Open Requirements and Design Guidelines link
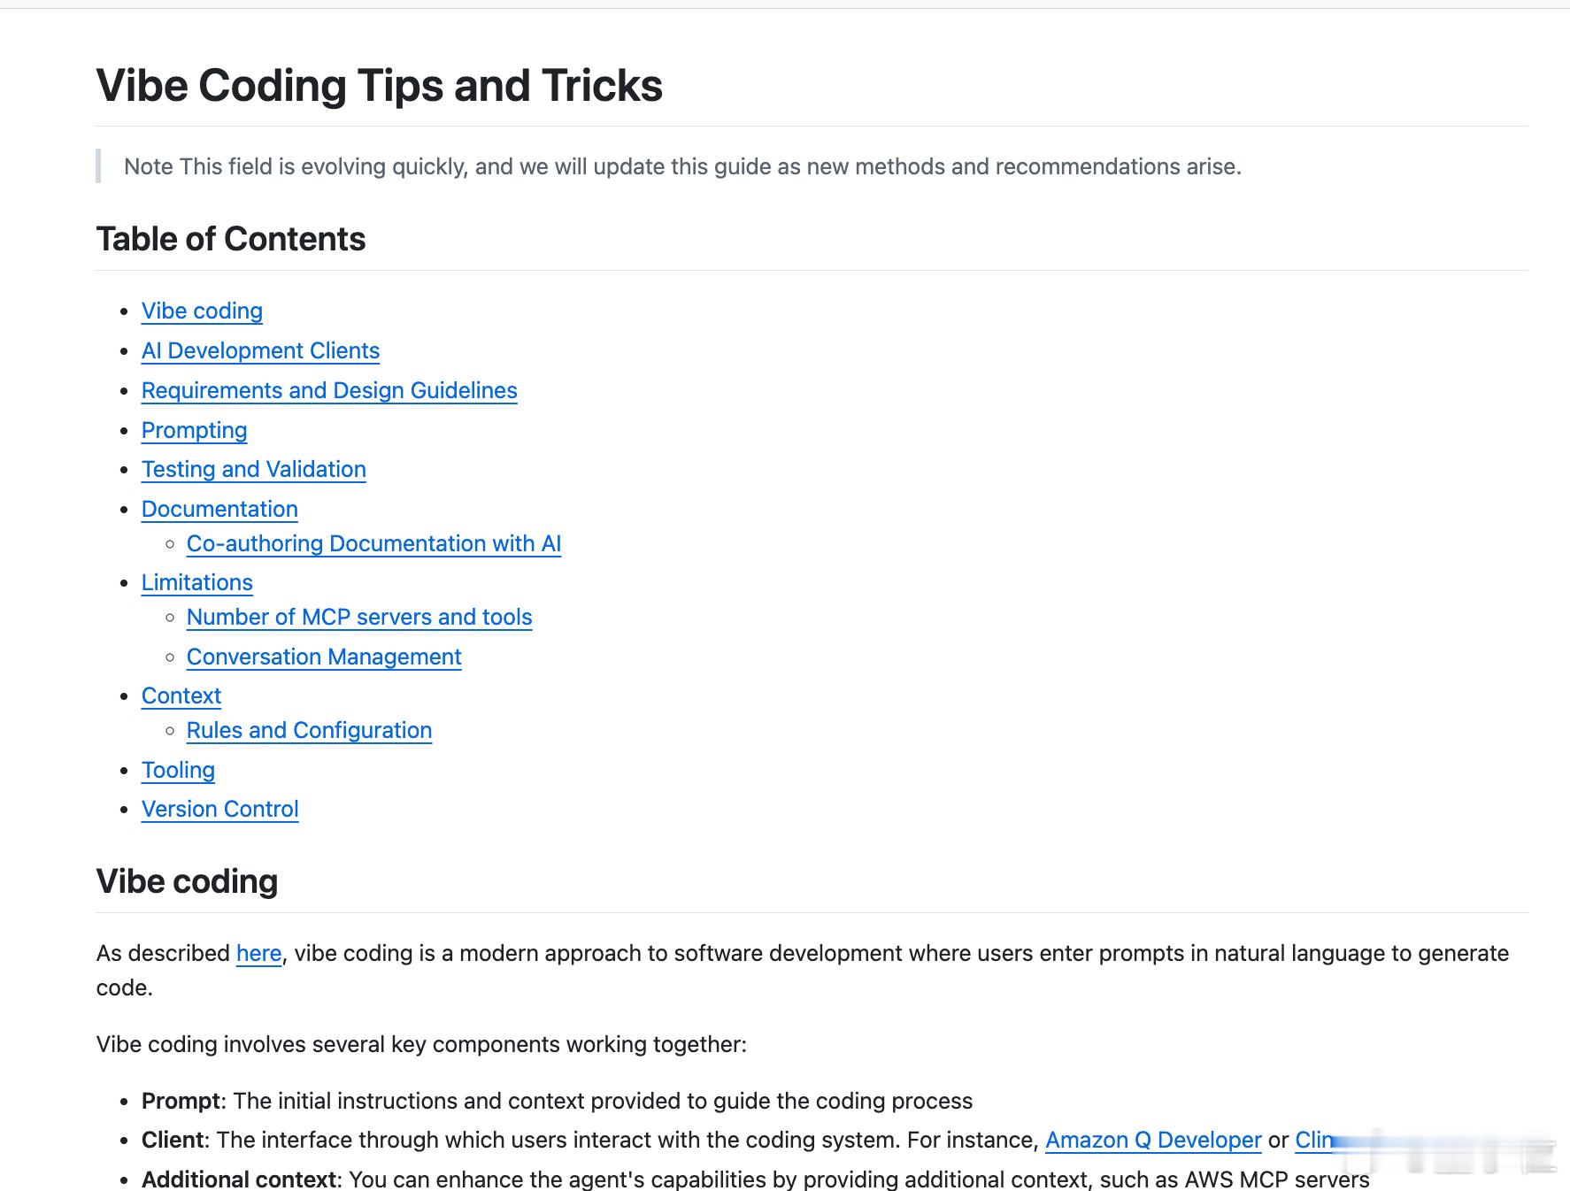 (x=329, y=391)
